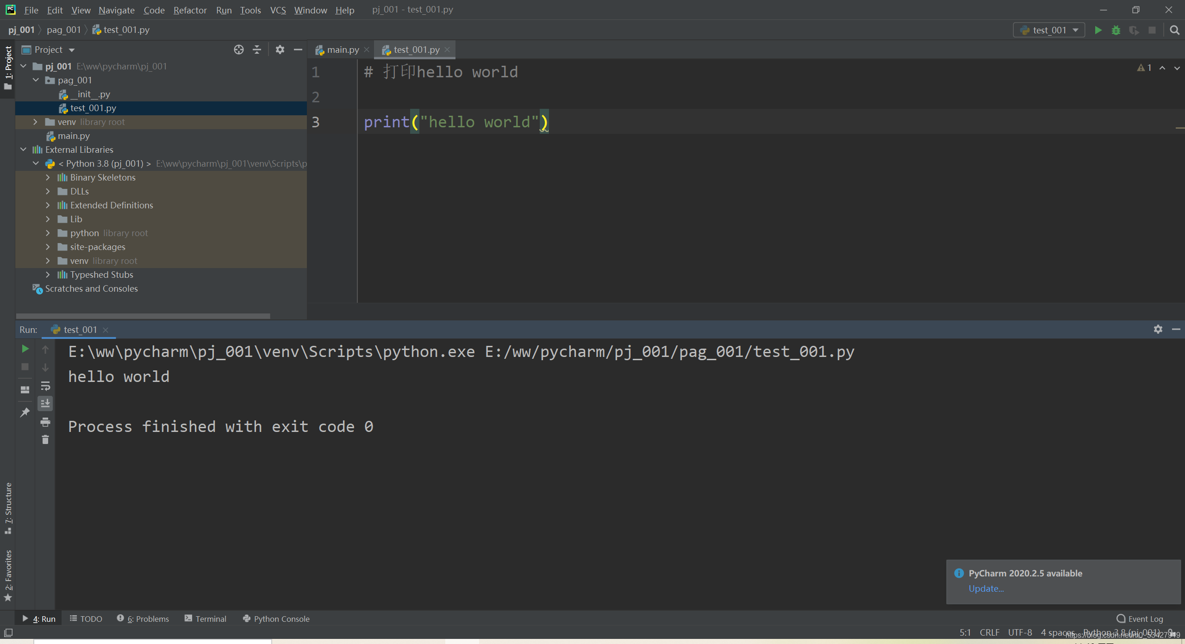Click the Update link in PyCharm notification
The image size is (1185, 644).
(x=986, y=588)
